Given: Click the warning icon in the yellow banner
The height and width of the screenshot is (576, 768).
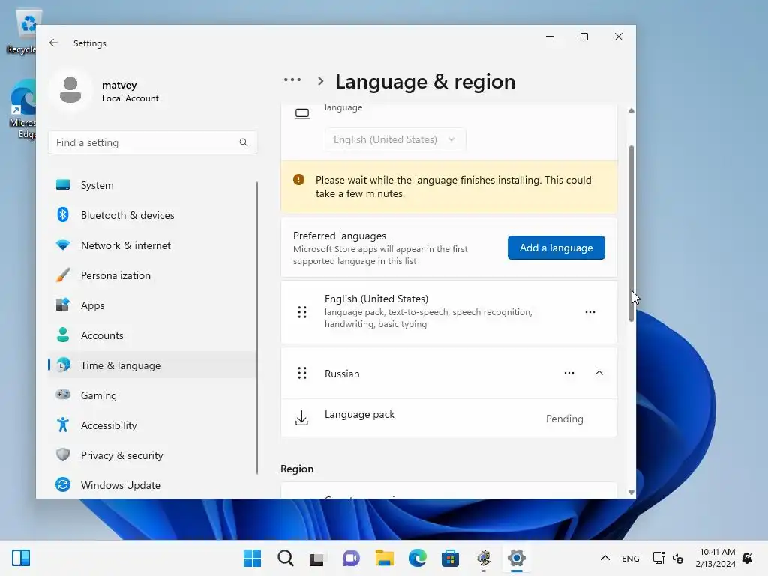Looking at the screenshot, I should (298, 180).
